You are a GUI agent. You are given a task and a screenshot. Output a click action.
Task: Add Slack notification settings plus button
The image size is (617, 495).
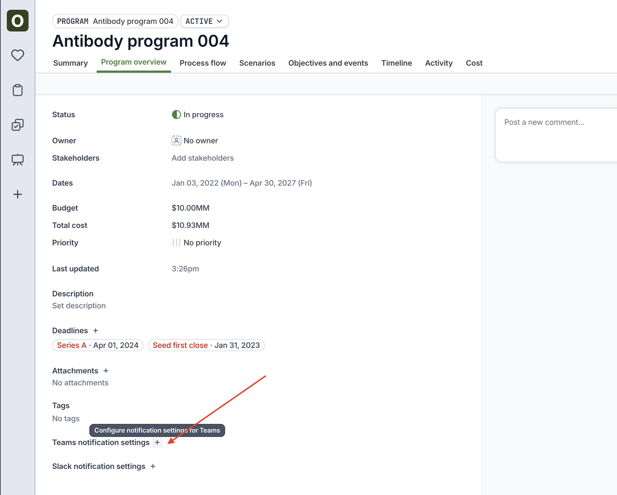(x=153, y=467)
